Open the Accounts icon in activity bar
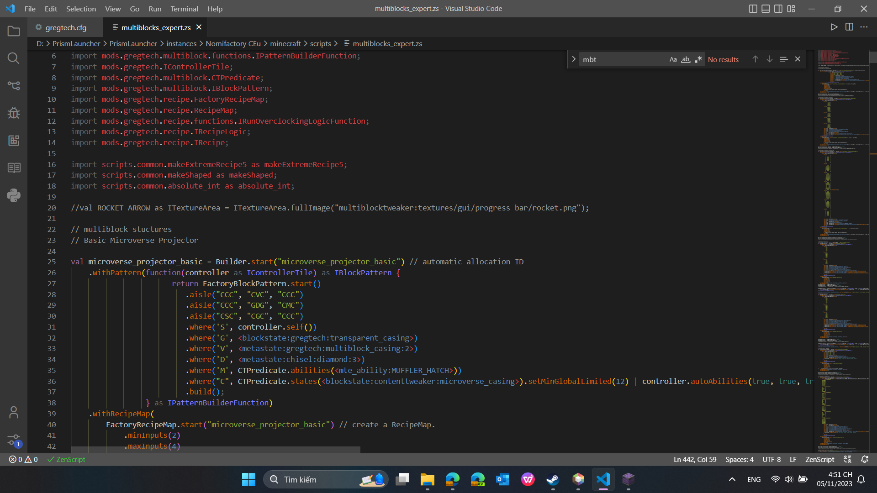Image resolution: width=877 pixels, height=493 pixels. coord(13,412)
